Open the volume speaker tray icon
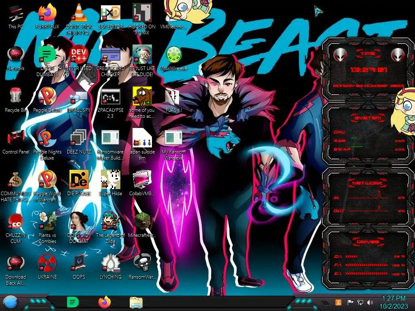The width and height of the screenshot is (415, 311). click(x=370, y=302)
